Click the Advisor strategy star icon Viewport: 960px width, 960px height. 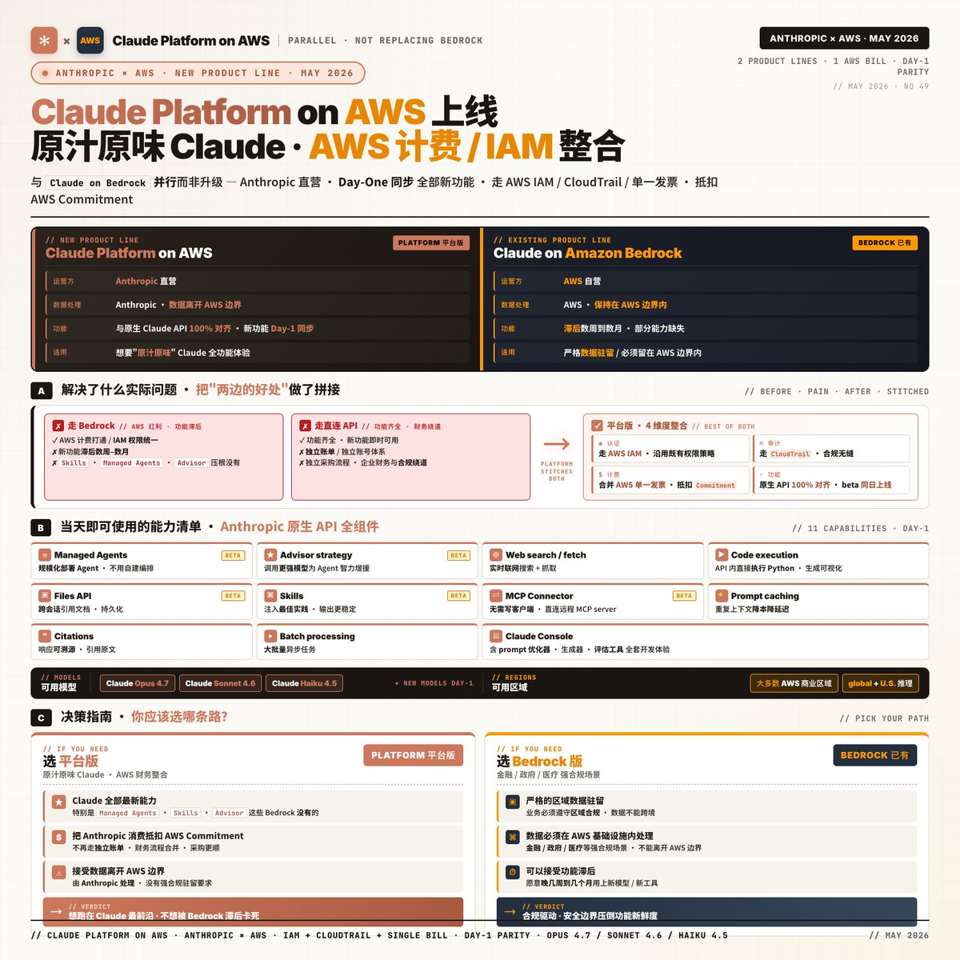pos(270,555)
